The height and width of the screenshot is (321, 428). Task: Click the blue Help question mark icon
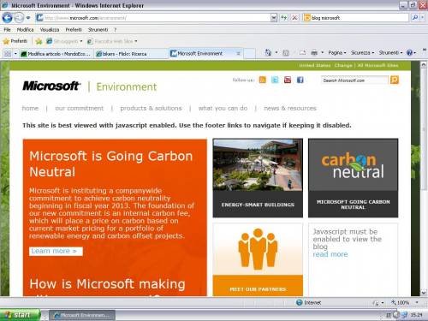coord(409,53)
